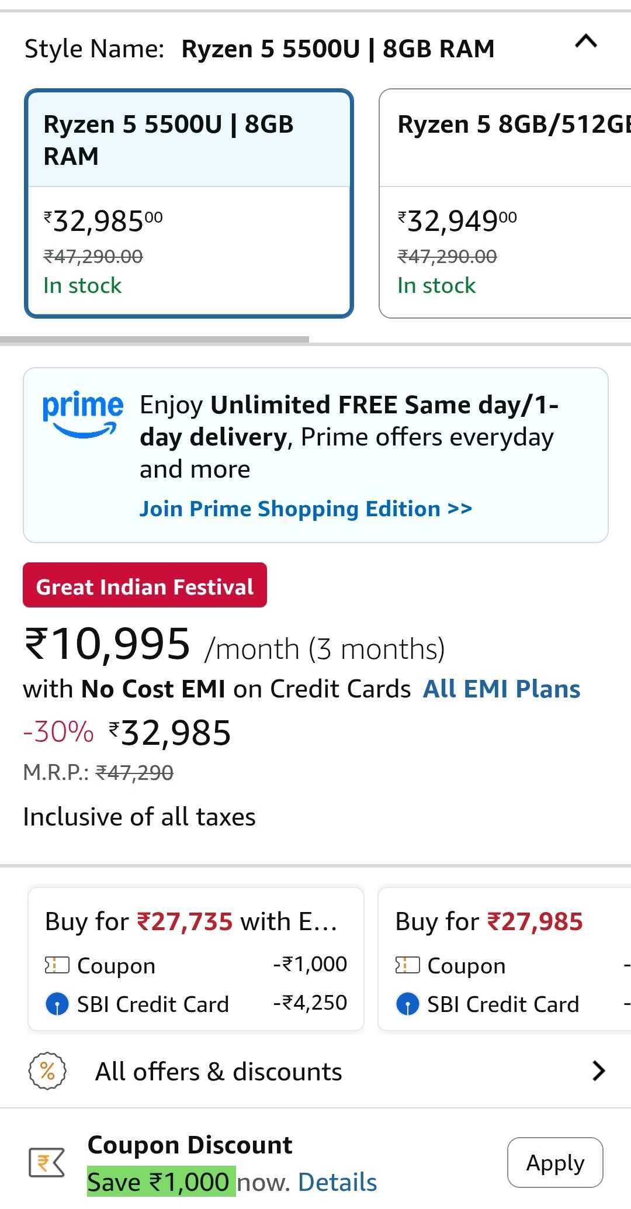Click the horizontal style options scrollbar
The width and height of the screenshot is (631, 1209).
(155, 339)
